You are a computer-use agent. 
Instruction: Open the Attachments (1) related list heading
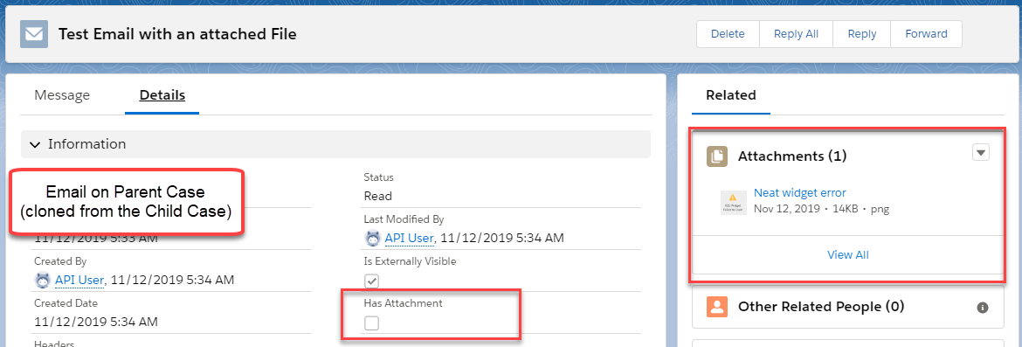792,156
